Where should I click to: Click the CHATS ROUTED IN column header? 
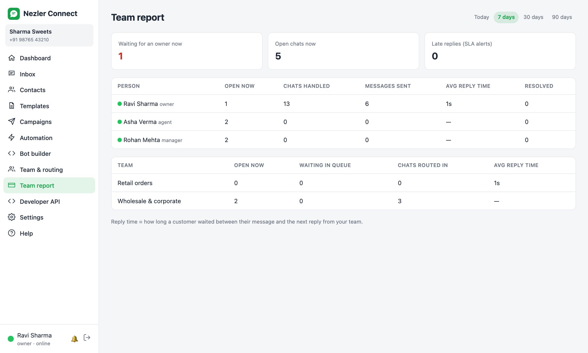click(423, 165)
